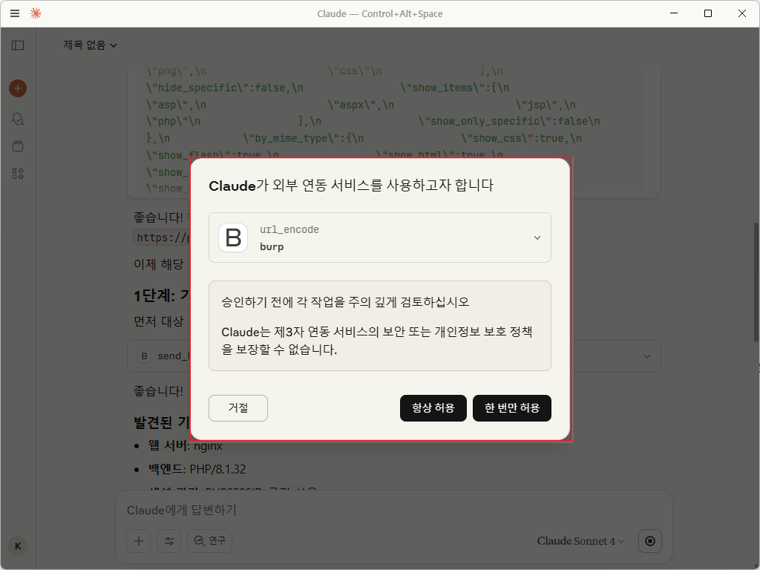Click the dialog title Claude가 외부 연동 서비스를
The image size is (760, 570).
(351, 185)
